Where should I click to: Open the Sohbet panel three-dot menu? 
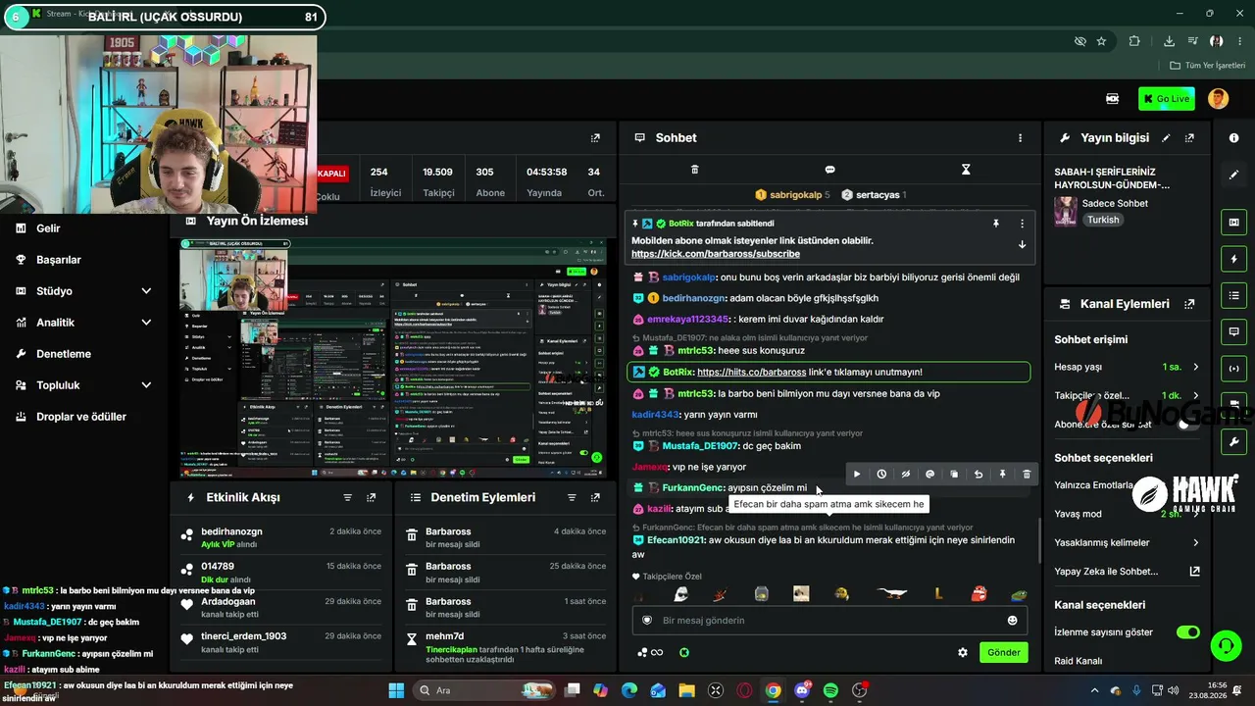coord(1020,138)
